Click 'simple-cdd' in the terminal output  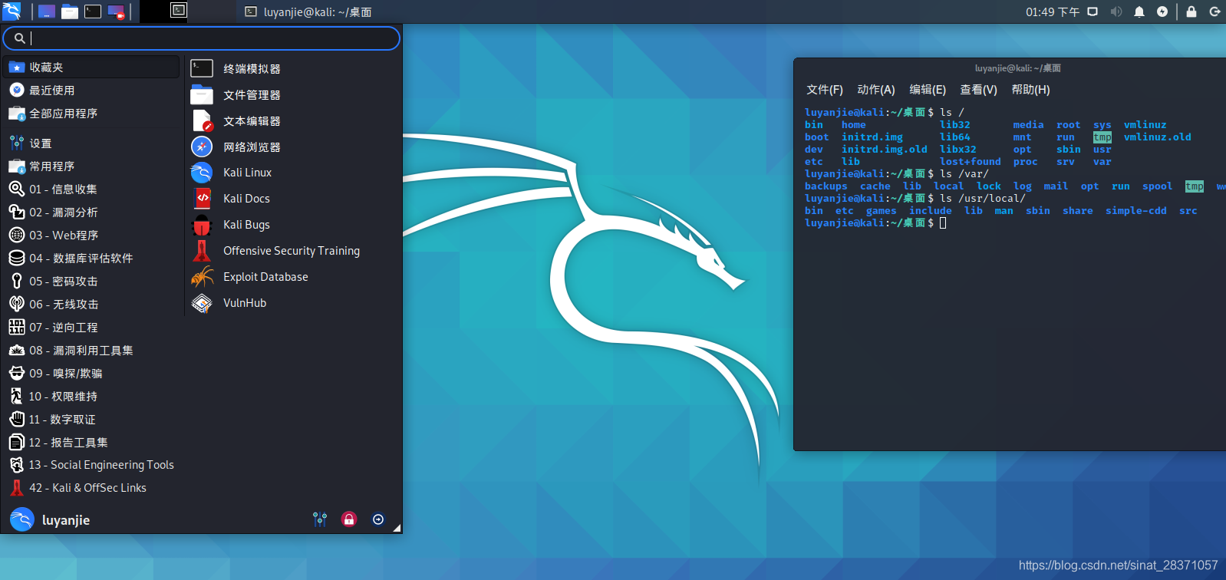pyautogui.click(x=1136, y=211)
